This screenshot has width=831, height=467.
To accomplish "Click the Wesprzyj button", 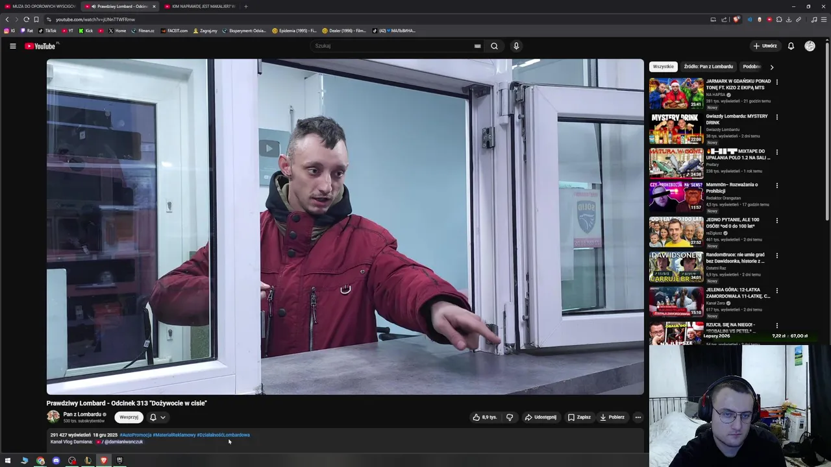I will [x=129, y=417].
